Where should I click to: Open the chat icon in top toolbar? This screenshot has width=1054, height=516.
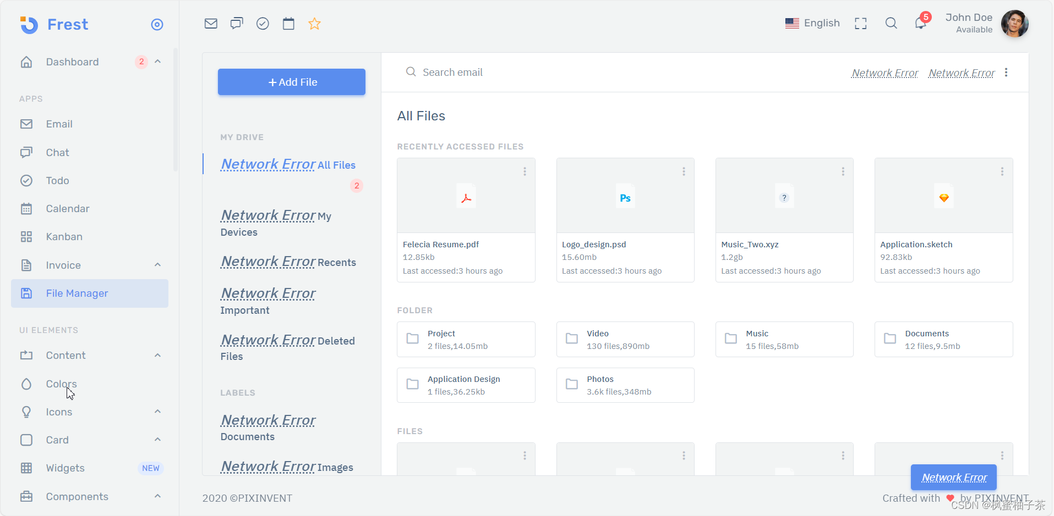click(x=237, y=24)
